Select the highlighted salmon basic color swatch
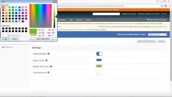Image resolution: width=172 pixels, height=97 pixels. (x=3, y=8)
